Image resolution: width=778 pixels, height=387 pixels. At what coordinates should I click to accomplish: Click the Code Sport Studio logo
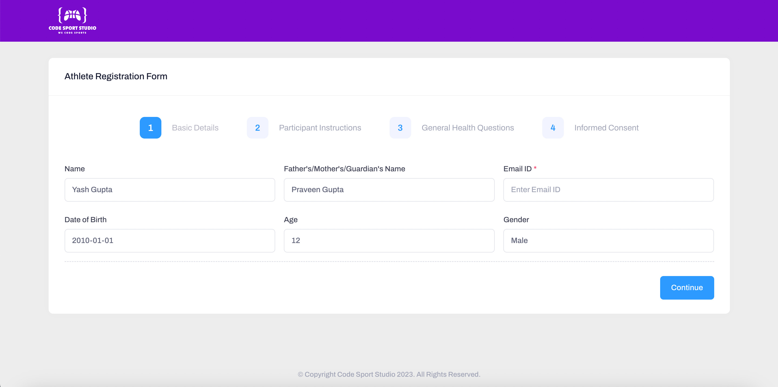point(72,21)
